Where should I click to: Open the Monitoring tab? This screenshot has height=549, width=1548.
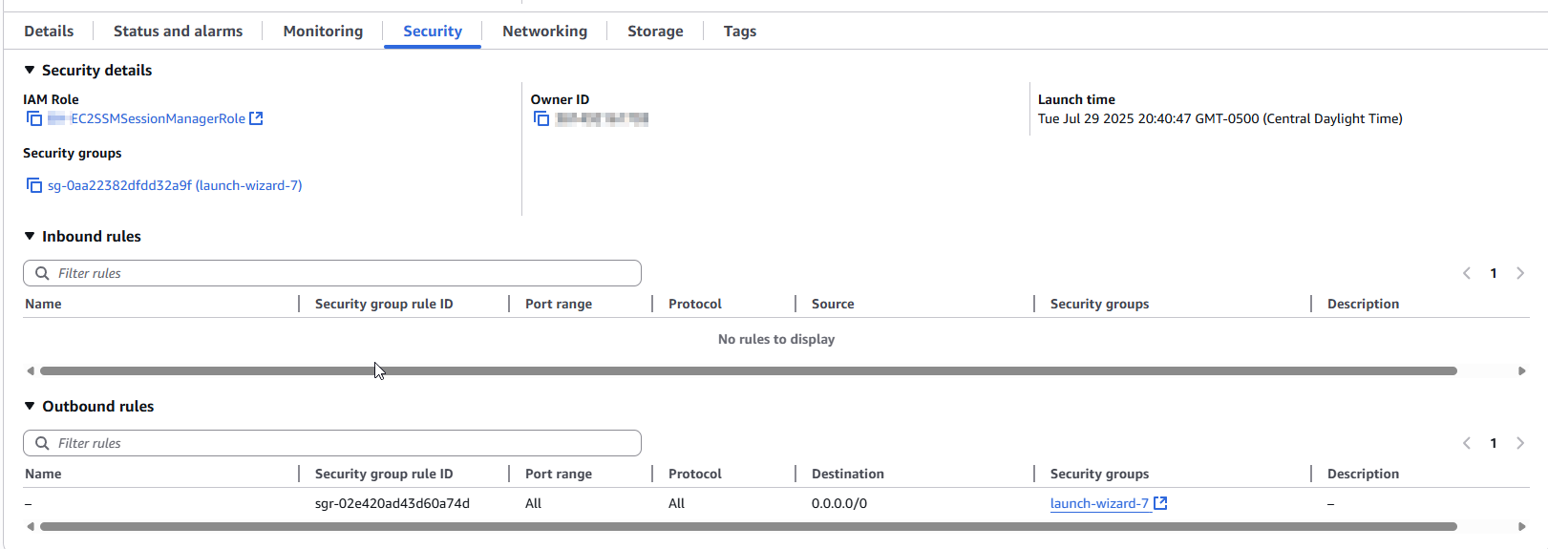323,31
